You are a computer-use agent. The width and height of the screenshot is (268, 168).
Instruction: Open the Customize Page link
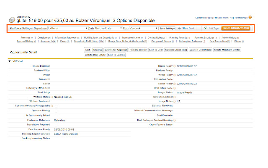204,18
